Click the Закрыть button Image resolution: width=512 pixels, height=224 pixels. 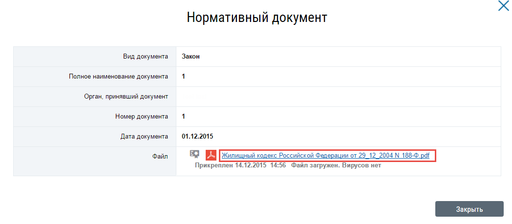[469, 209]
